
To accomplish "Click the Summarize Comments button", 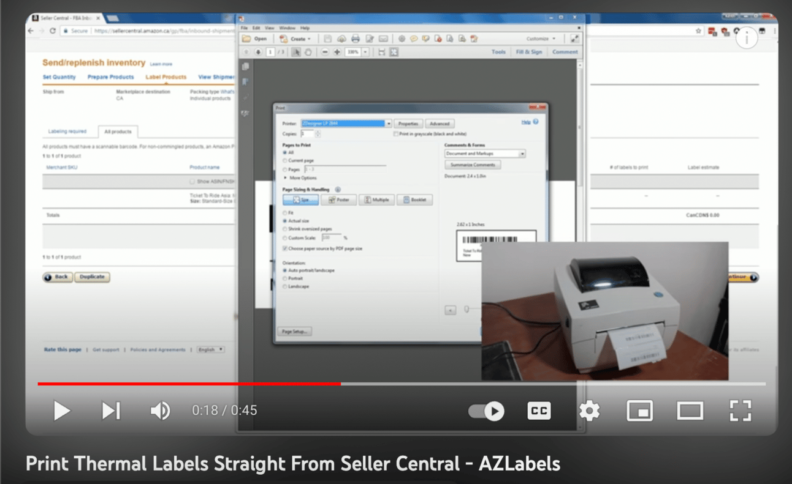I will click(473, 165).
